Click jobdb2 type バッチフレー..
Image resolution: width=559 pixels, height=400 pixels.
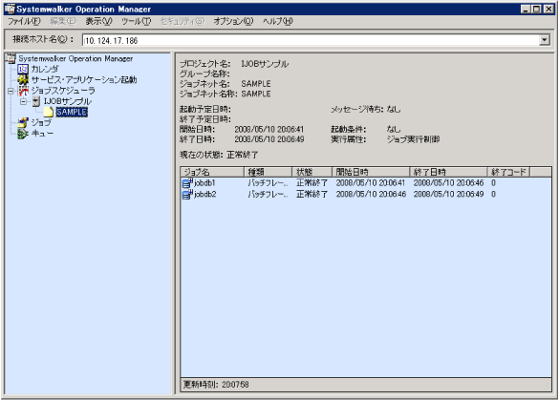(268, 195)
